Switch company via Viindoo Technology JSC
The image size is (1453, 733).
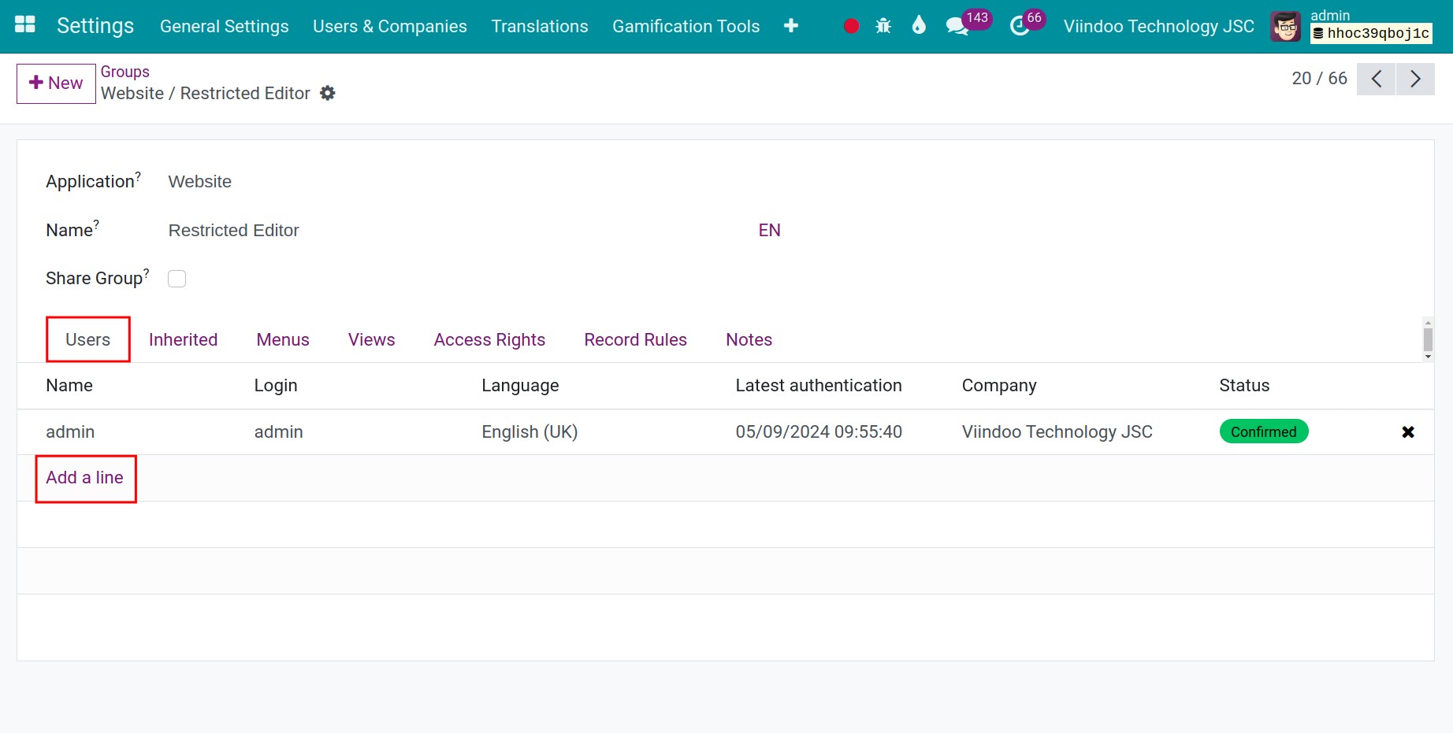(x=1159, y=26)
